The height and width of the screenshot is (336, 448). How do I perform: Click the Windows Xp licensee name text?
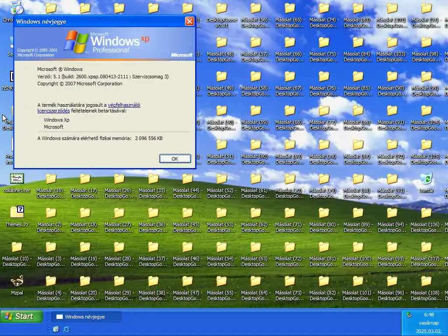click(56, 120)
